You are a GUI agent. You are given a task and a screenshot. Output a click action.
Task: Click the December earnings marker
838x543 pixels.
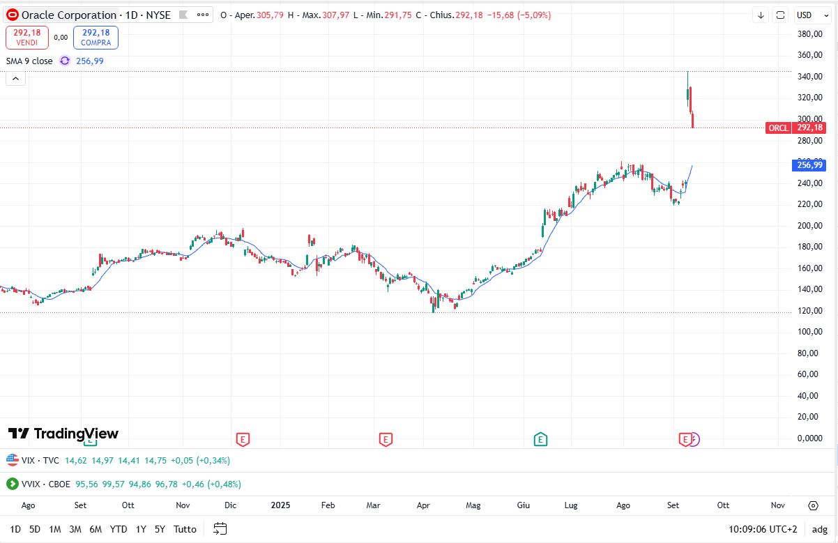[x=243, y=439]
